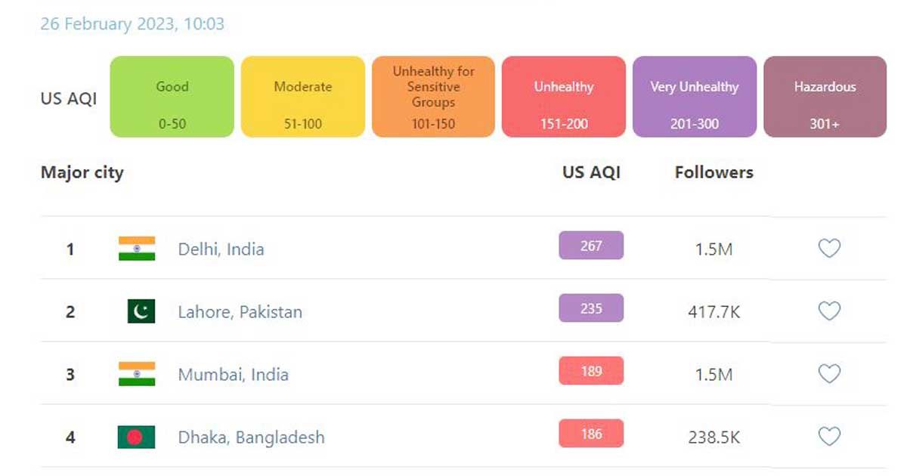This screenshot has width=907, height=476.
Task: Open the Lahore, Pakistan city link
Action: click(x=240, y=311)
